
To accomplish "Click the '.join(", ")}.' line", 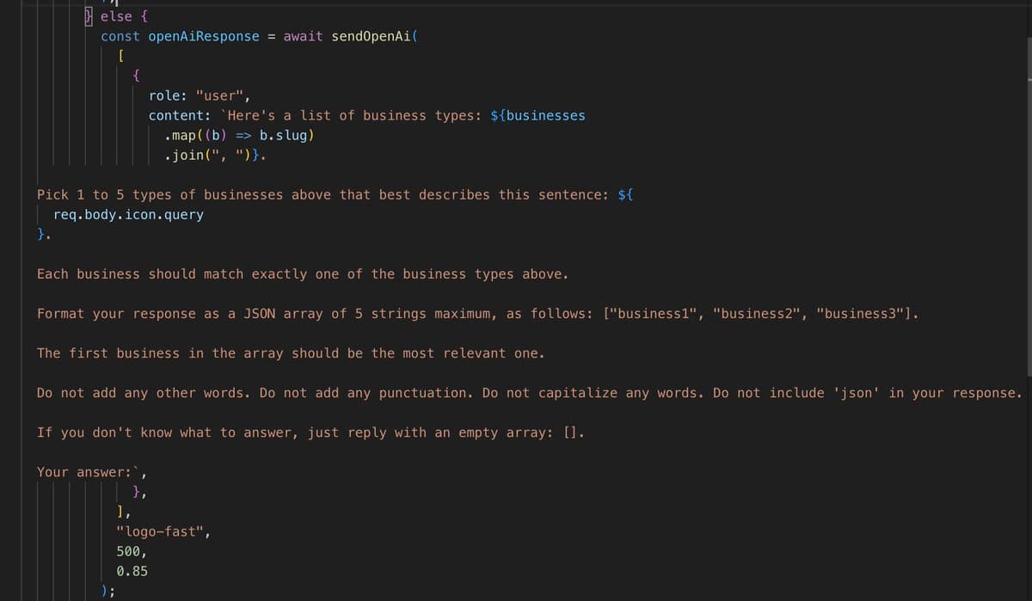I will (216, 156).
